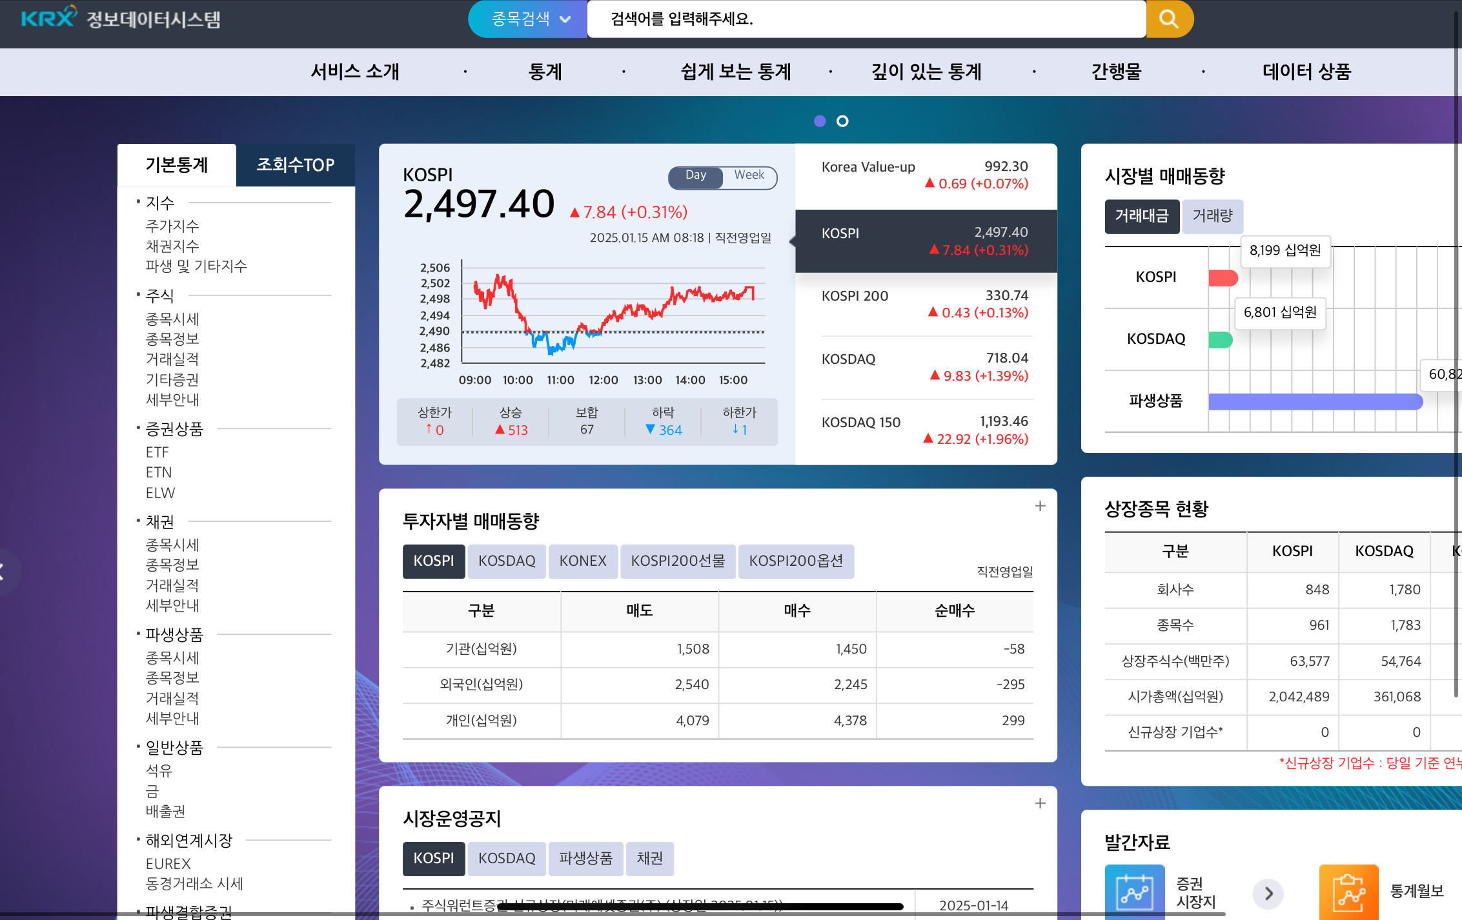This screenshot has height=920, width=1462.
Task: Click next arrow in 발간자료 section
Action: tap(1268, 893)
